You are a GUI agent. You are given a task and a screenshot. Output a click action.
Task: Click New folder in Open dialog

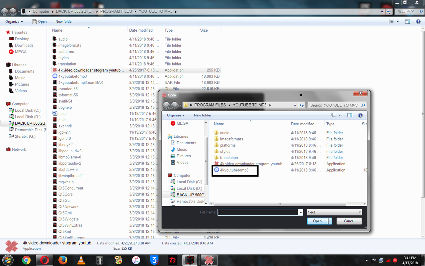pos(203,115)
